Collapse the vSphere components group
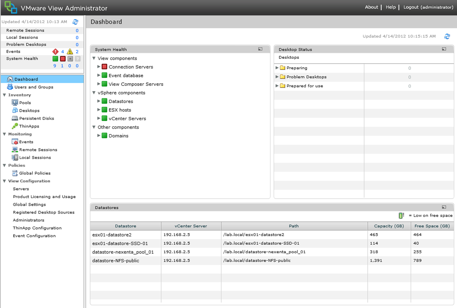Screen dimensions: 457x308 pos(94,93)
